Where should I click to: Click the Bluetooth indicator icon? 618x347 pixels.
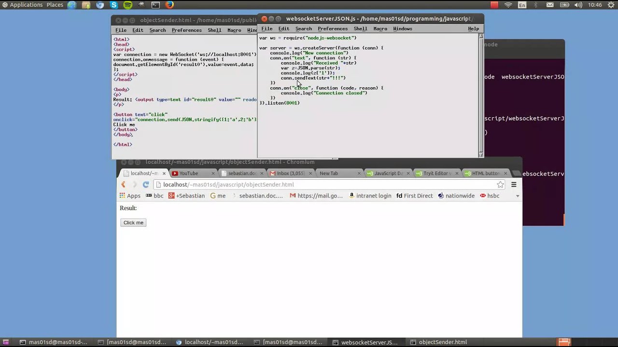[x=536, y=5]
